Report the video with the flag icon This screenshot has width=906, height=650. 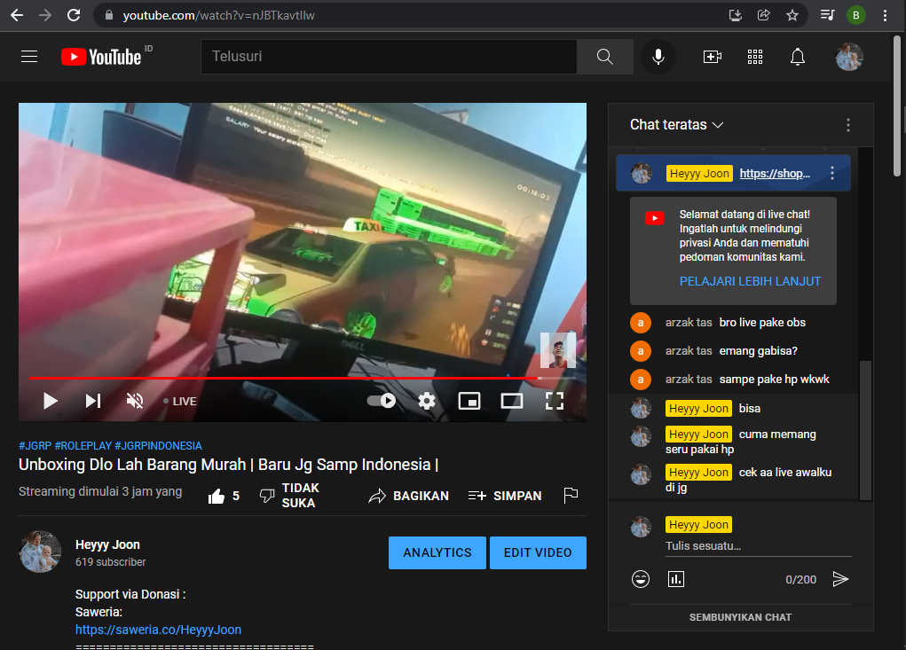(x=571, y=496)
